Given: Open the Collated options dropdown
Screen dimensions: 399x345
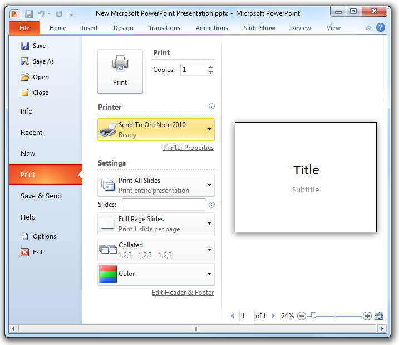Looking at the screenshot, I should click(156, 250).
